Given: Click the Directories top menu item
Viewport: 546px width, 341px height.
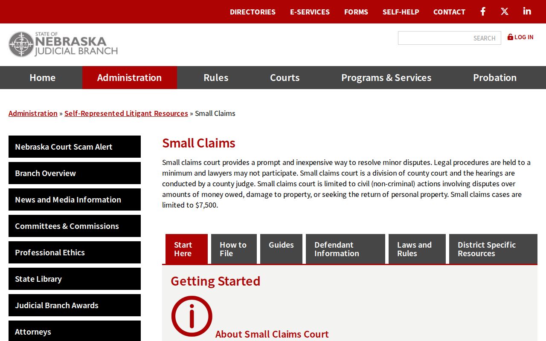Looking at the screenshot, I should click(x=253, y=12).
